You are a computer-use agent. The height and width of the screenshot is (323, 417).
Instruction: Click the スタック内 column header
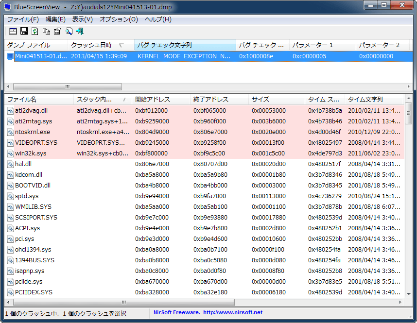[103, 100]
